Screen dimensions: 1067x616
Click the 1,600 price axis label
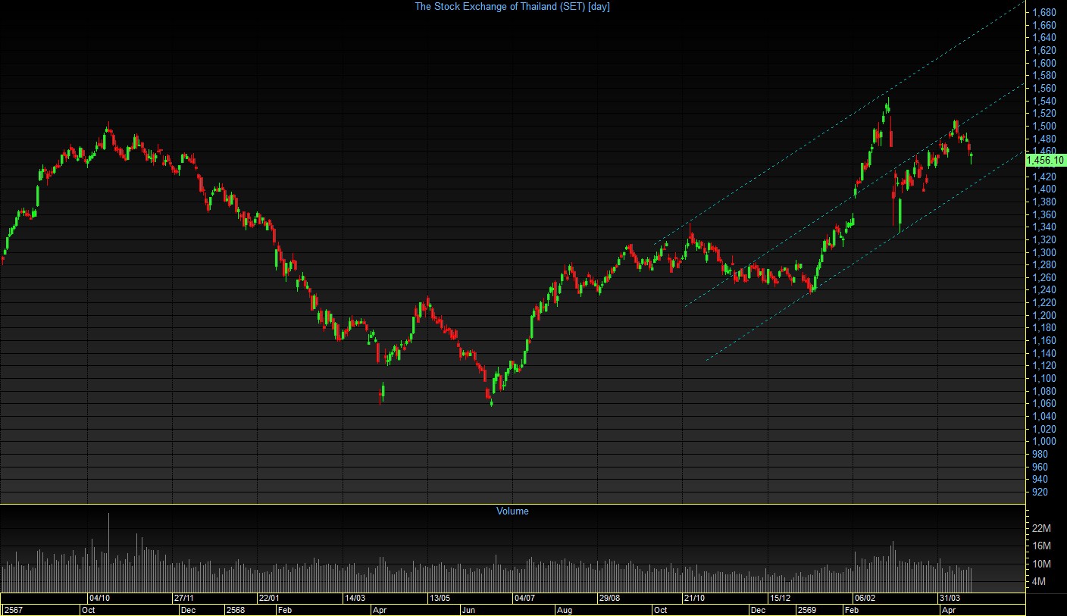pyautogui.click(x=1044, y=63)
